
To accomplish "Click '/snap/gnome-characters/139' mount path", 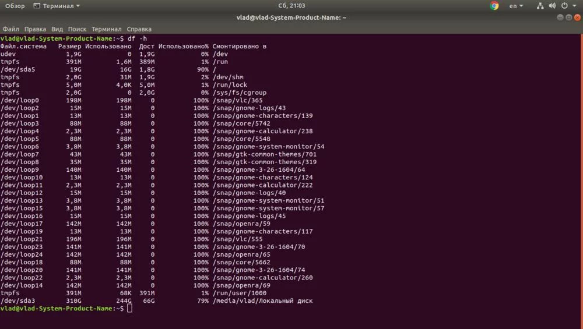I will click(x=262, y=116).
